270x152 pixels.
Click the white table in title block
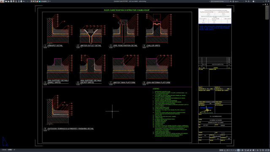click(x=215, y=16)
